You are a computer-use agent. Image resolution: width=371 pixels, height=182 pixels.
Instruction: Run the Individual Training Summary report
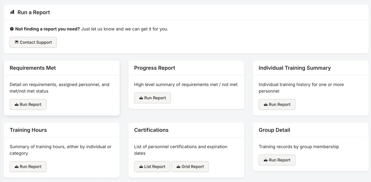pos(277,105)
